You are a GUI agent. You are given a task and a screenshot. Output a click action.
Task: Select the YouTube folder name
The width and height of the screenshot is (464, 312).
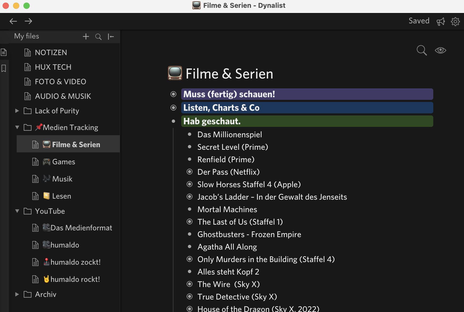(50, 211)
